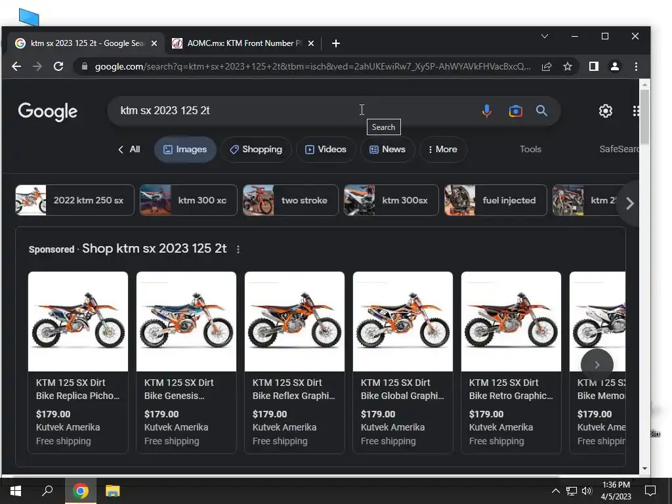Open the Windows Start menu
The image size is (672, 504).
coord(16,491)
